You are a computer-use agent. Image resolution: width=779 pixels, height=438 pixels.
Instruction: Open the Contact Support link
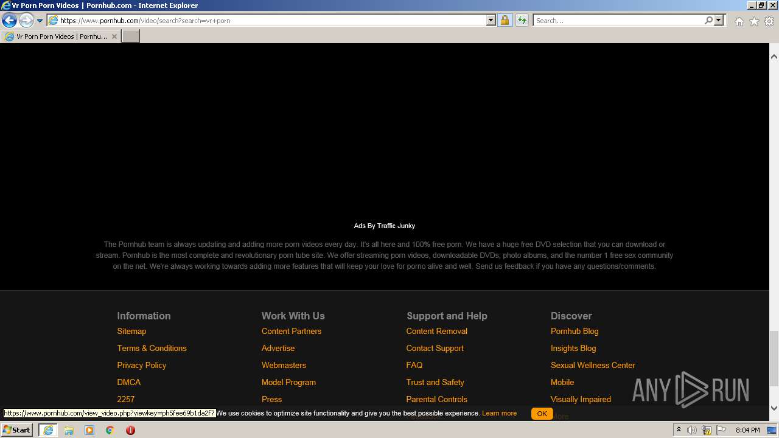click(435, 348)
